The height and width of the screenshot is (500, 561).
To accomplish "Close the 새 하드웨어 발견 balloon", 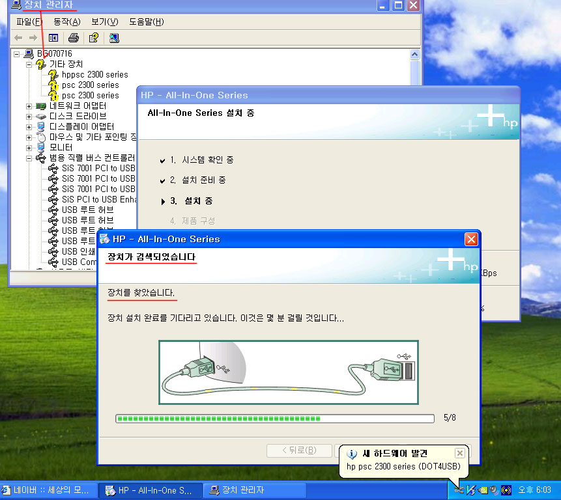I will click(x=460, y=453).
